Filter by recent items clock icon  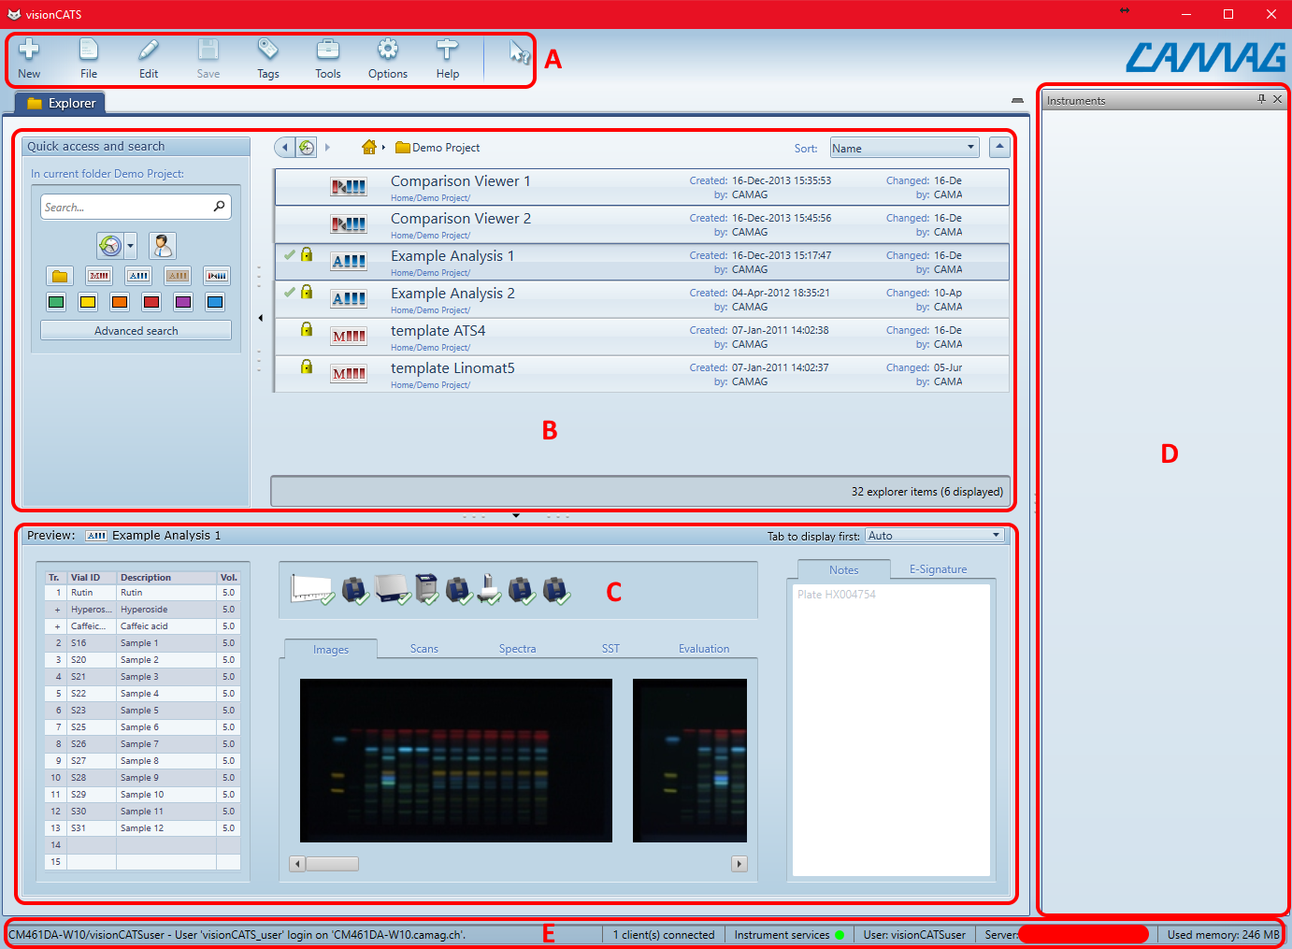click(110, 246)
